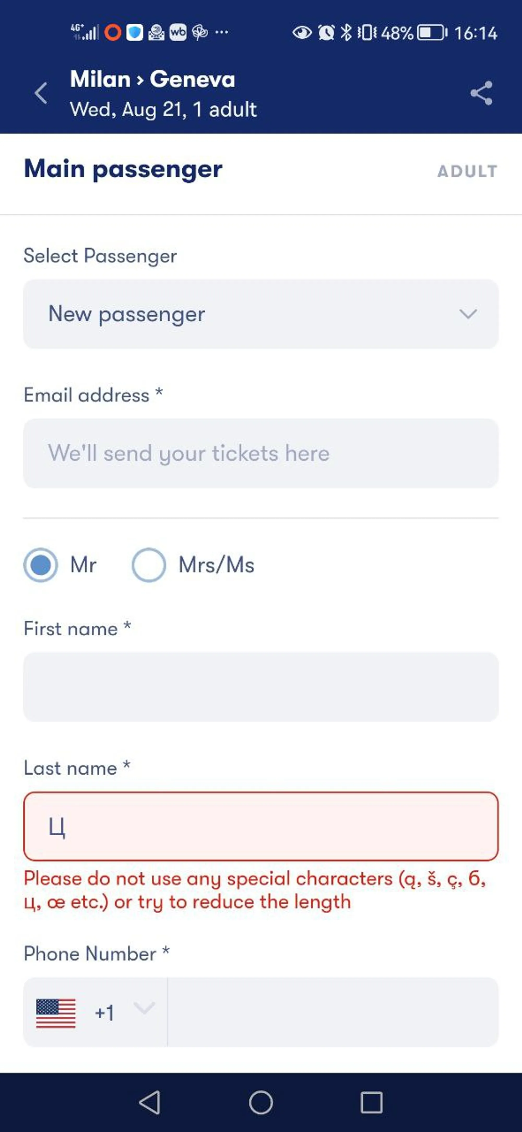Tap the battery icon in status bar
The width and height of the screenshot is (522, 1132).
coord(431,33)
